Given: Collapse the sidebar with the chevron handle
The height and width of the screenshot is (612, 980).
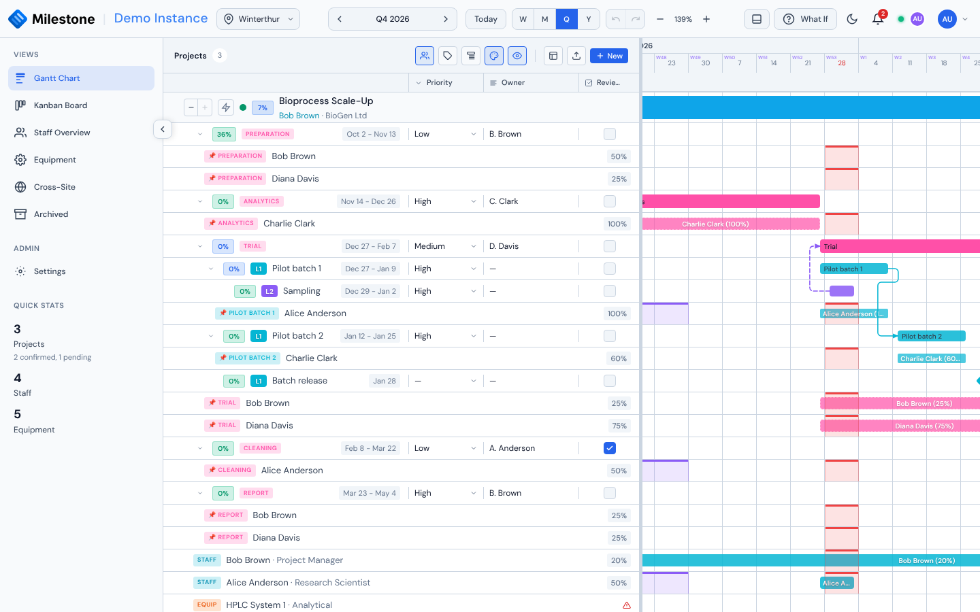Looking at the screenshot, I should click(x=163, y=129).
